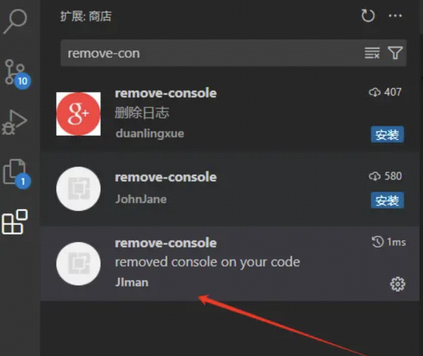Click the 1ms activation time indicator
423x356 pixels.
coord(388,242)
